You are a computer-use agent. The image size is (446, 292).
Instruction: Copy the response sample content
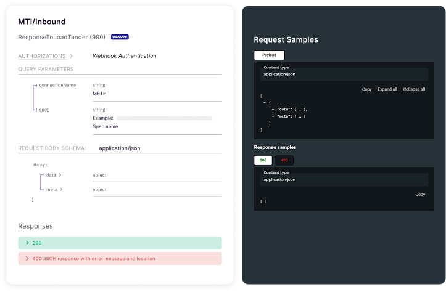[420, 195]
